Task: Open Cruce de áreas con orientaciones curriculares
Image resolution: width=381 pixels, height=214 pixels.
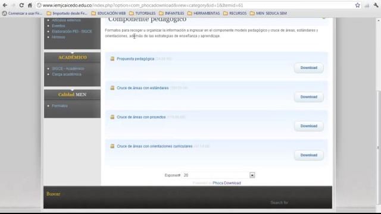Action: point(155,146)
